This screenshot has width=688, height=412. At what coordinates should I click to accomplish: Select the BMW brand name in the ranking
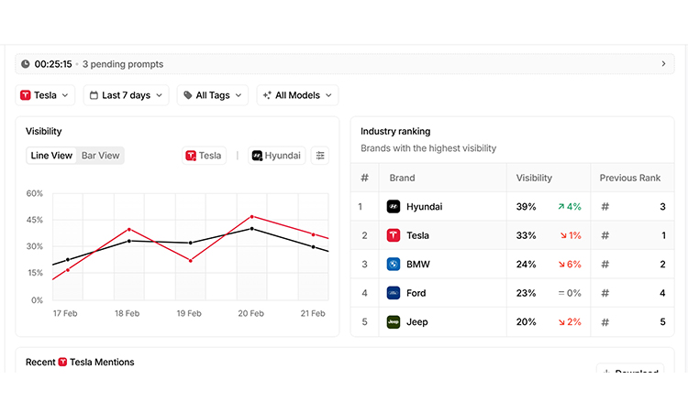coord(418,264)
